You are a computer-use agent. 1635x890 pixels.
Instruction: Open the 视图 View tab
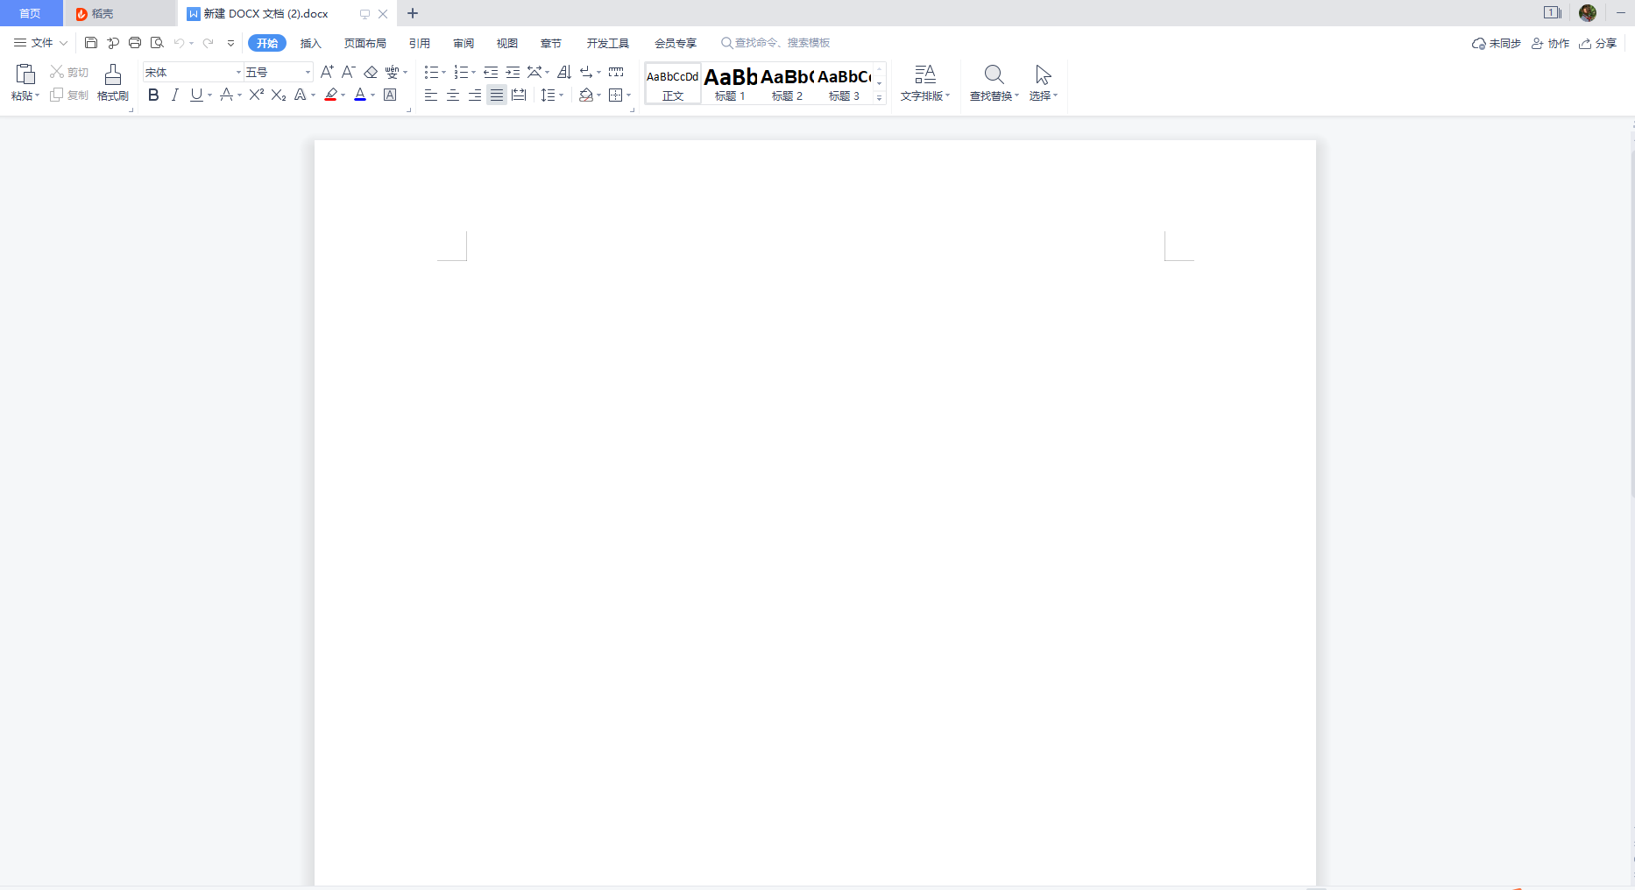tap(507, 43)
